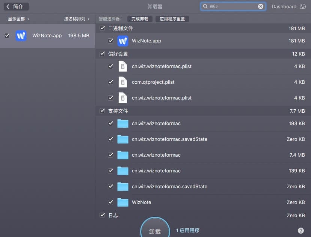Click the plist icon of first cn.wiz.wiznoteformac.plist
311x237 pixels.
tap(123, 66)
